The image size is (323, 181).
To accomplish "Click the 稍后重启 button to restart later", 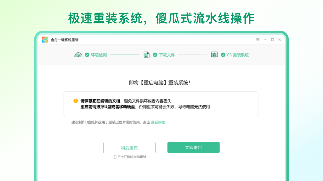I will [x=129, y=148].
